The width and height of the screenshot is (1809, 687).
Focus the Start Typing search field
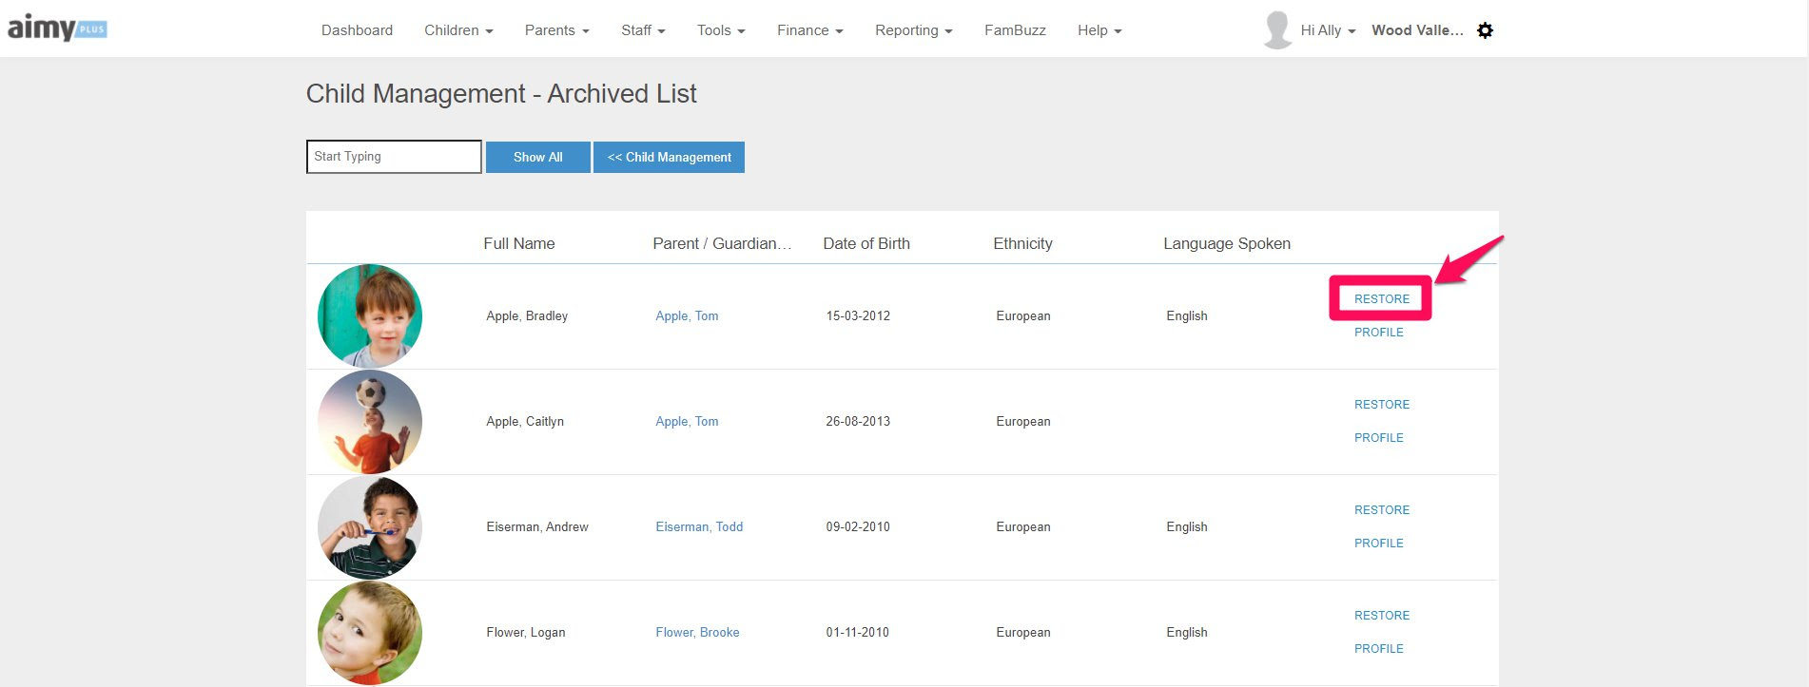(394, 157)
